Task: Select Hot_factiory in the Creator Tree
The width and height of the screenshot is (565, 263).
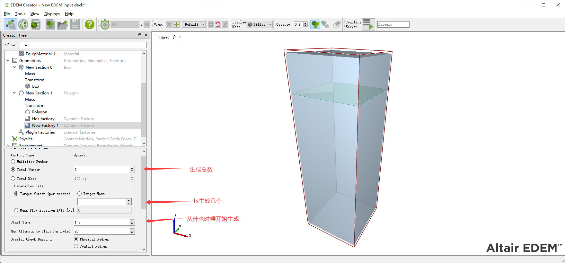Action: 43,119
